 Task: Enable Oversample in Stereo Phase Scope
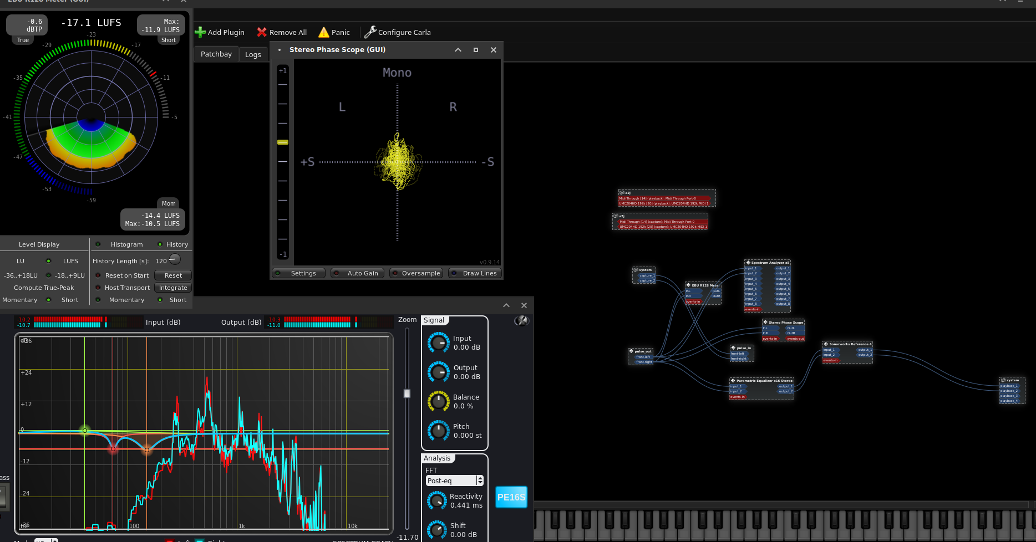coord(416,273)
